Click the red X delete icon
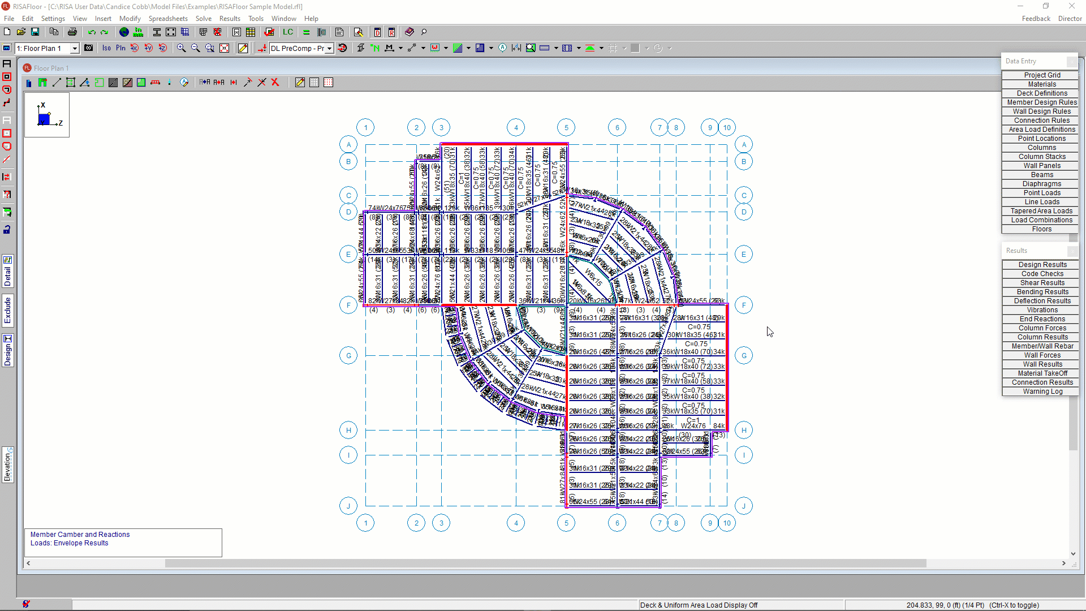Image resolution: width=1086 pixels, height=611 pixels. pyautogui.click(x=275, y=83)
